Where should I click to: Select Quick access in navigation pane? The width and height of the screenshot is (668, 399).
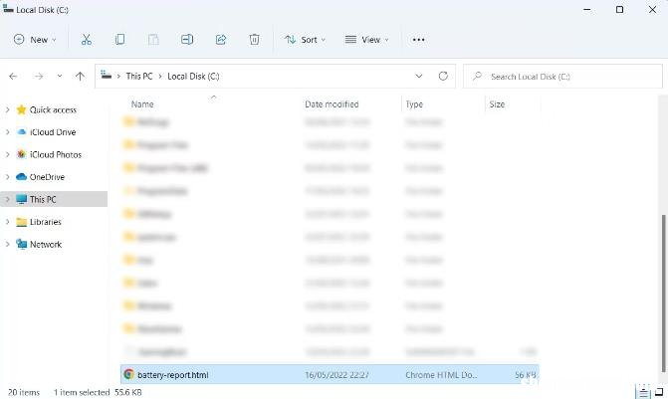click(53, 109)
